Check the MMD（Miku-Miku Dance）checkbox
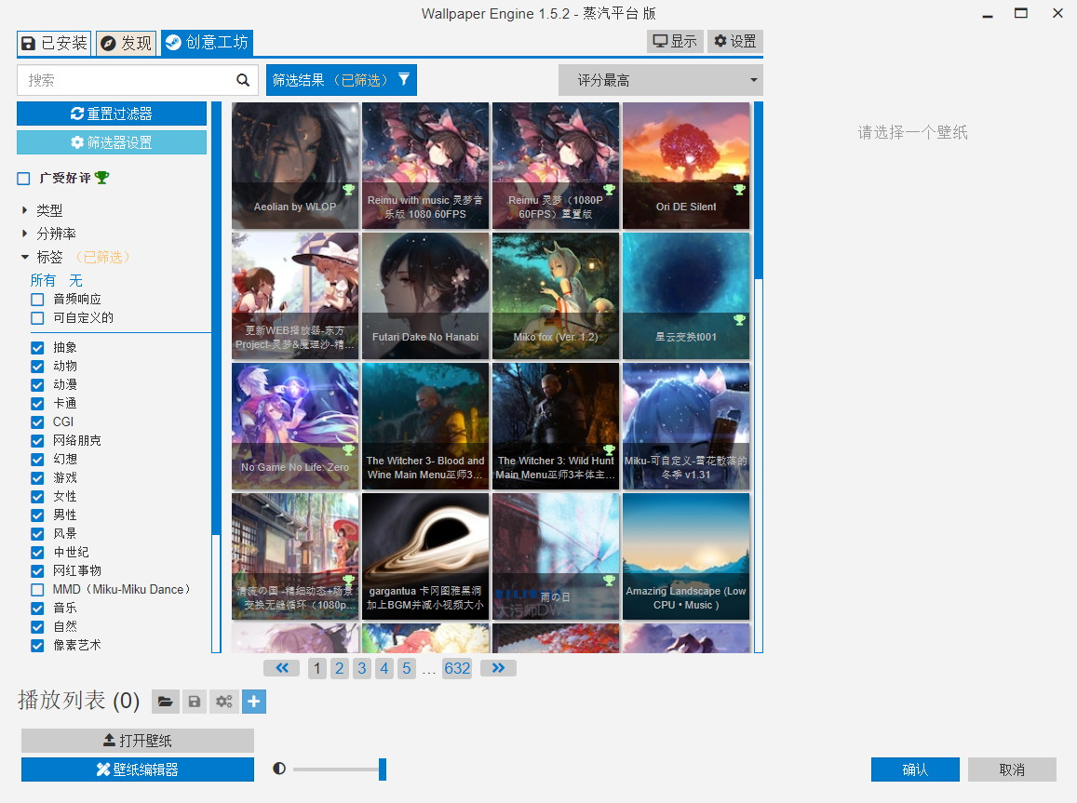Screen dimensions: 1077x803 click(x=37, y=590)
